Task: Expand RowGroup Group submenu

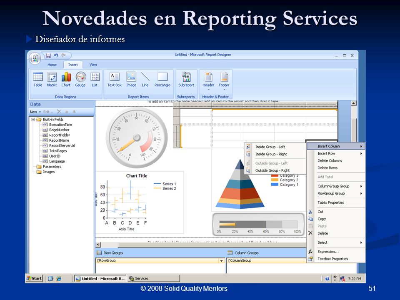Action: 336,193
